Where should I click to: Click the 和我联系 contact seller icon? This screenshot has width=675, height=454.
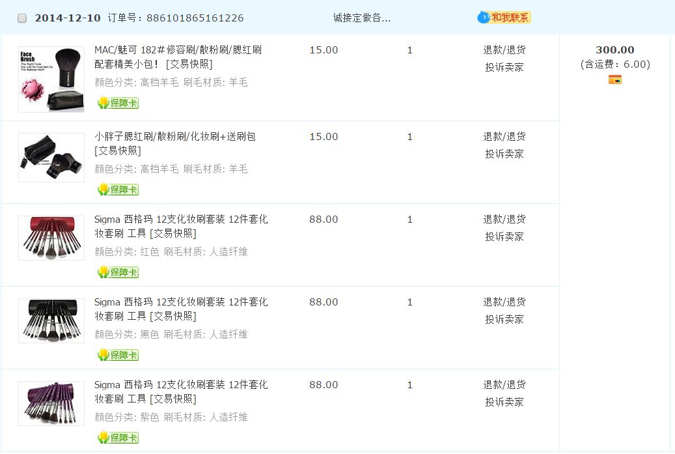504,18
